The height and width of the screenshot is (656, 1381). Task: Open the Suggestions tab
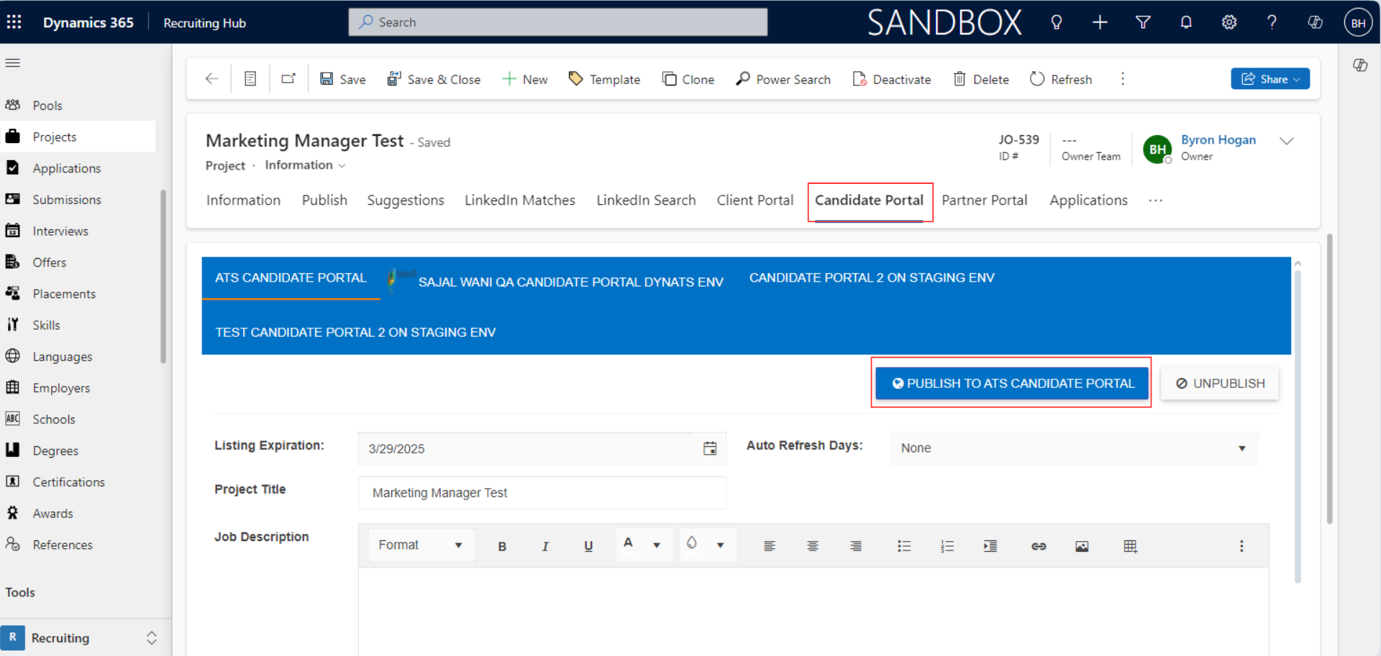pos(406,200)
